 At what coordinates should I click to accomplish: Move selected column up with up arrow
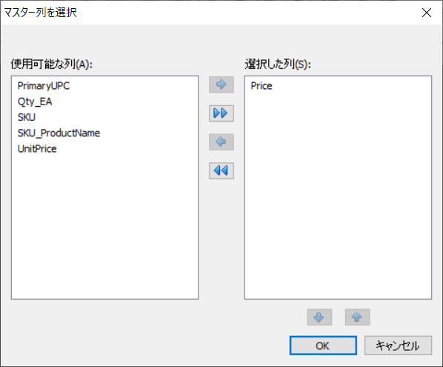click(357, 317)
